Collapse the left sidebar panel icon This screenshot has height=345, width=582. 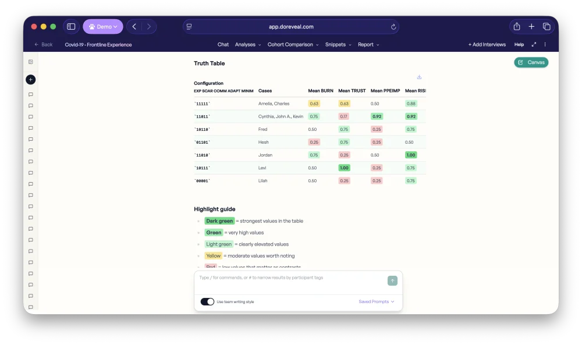click(x=31, y=62)
